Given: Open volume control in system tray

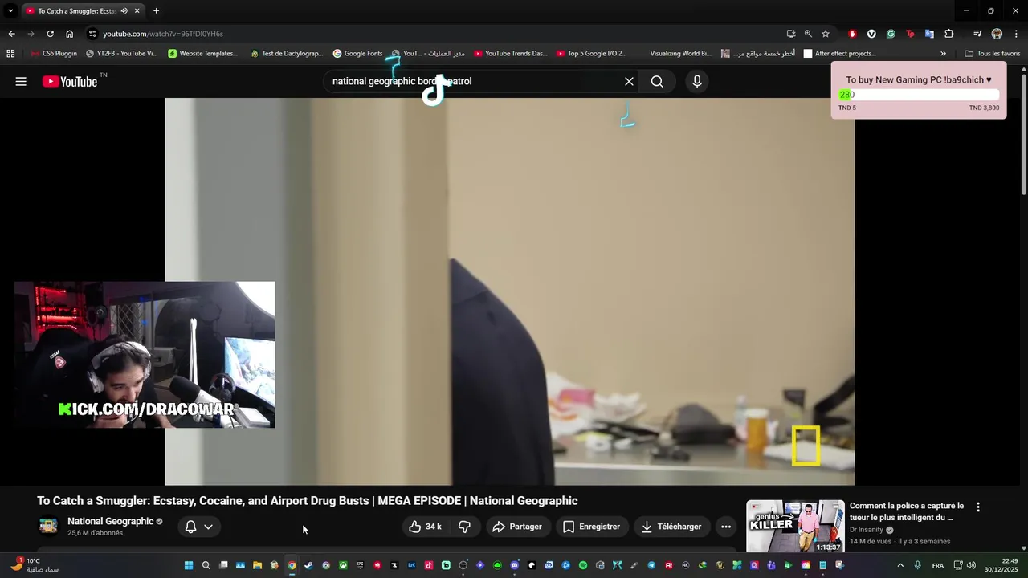Looking at the screenshot, I should tap(971, 565).
